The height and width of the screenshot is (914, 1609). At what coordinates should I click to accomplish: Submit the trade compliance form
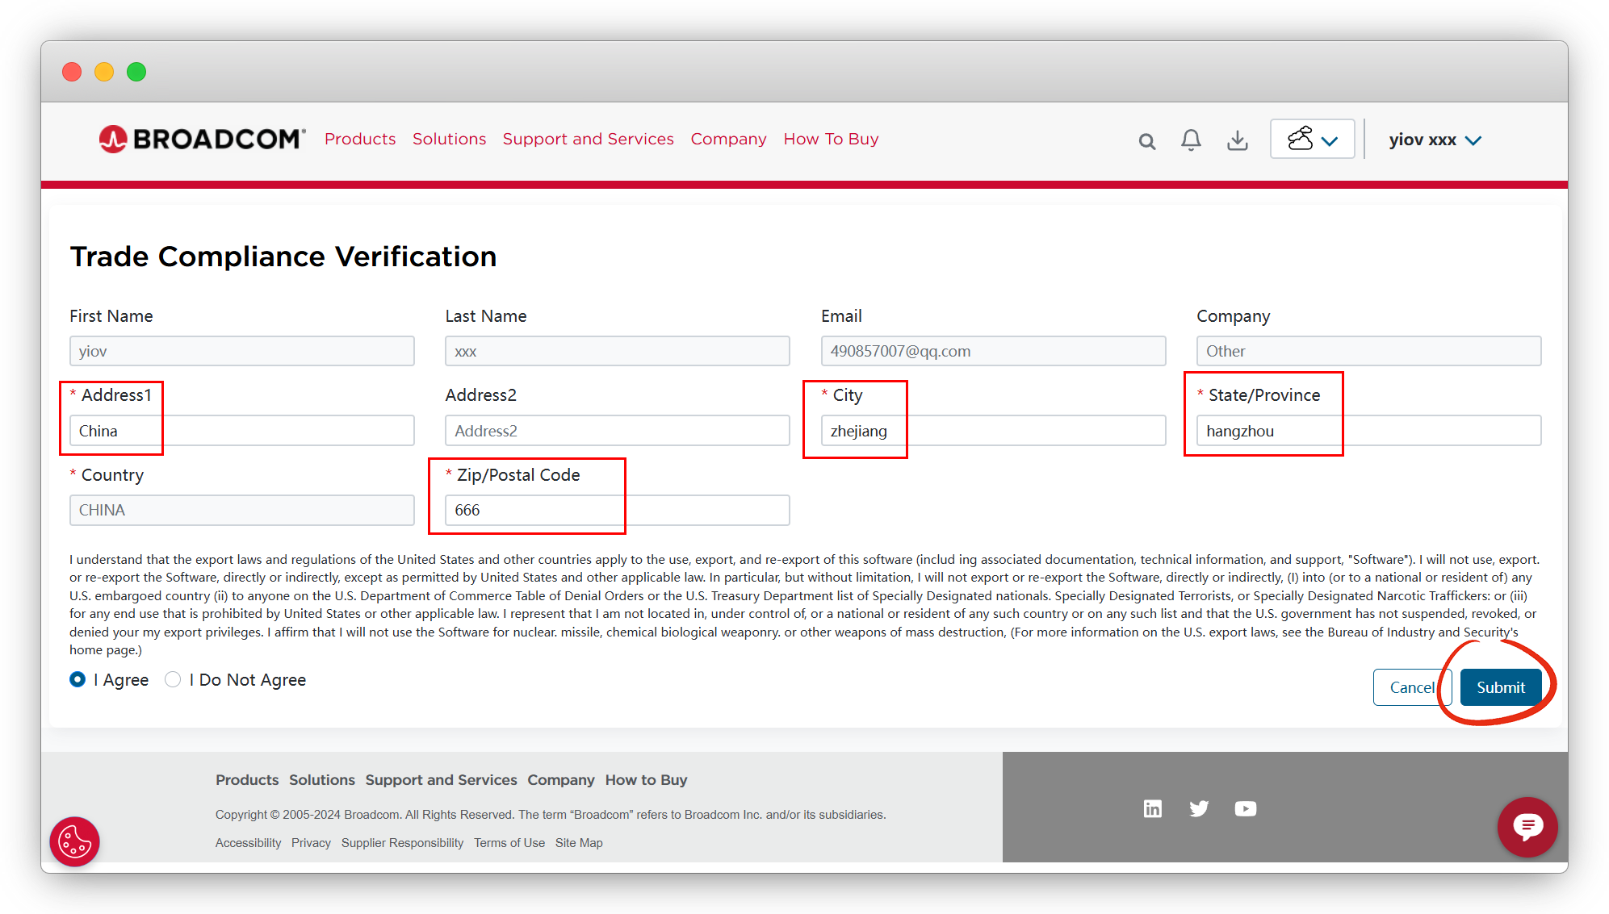click(x=1500, y=687)
